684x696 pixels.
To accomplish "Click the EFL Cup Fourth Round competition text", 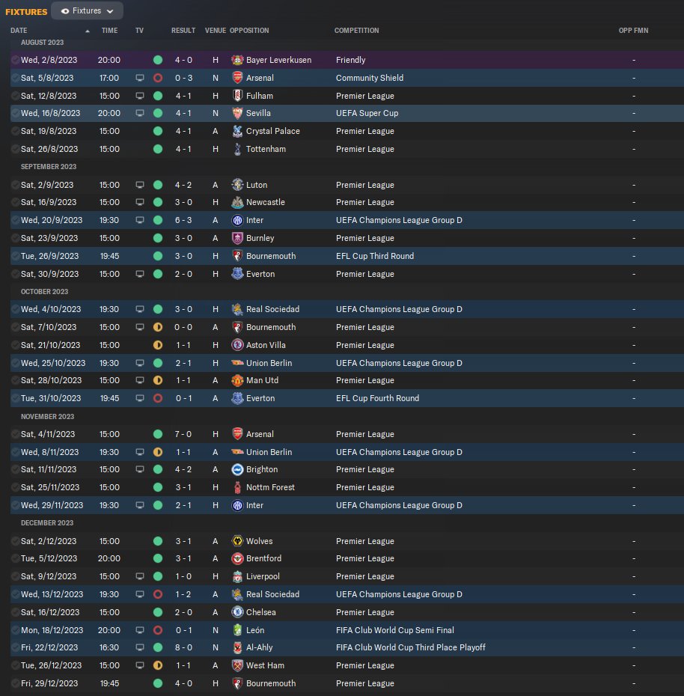I will click(377, 398).
